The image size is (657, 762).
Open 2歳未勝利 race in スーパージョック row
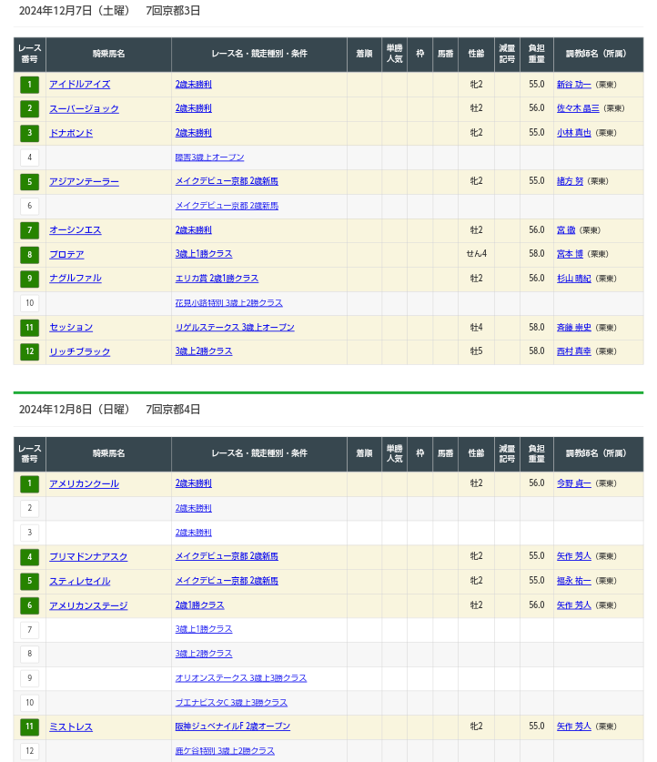click(193, 108)
